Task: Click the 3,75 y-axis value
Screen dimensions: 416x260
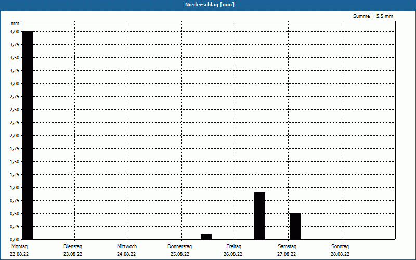Action: pos(15,45)
